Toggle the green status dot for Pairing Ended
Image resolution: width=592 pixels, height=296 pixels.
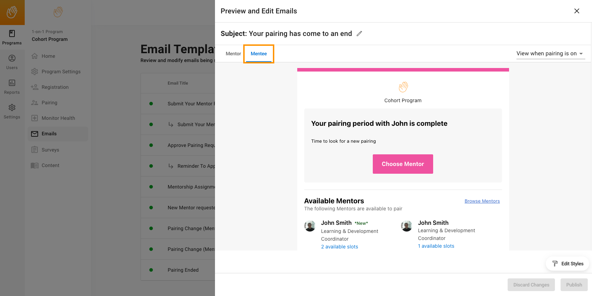[x=151, y=270]
